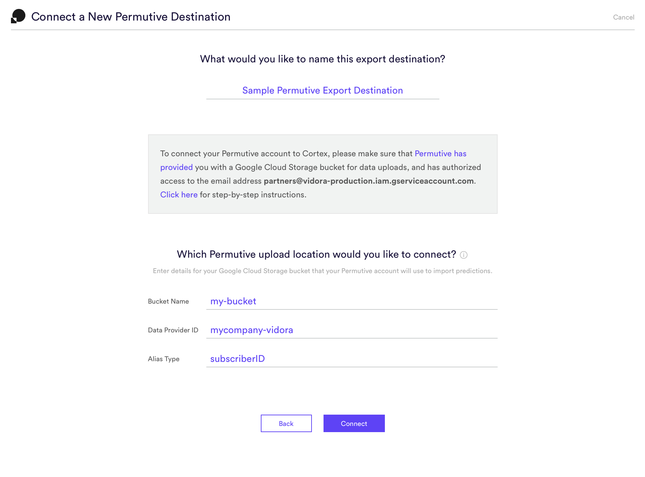Viewport: 645px width, 477px height.
Task: Open the info icon beside upload location question
Action: pyautogui.click(x=463, y=255)
